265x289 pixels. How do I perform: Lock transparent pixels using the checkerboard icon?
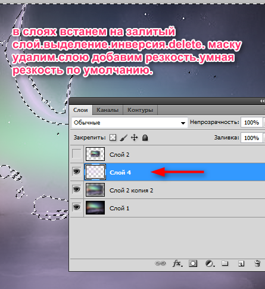[x=113, y=138]
